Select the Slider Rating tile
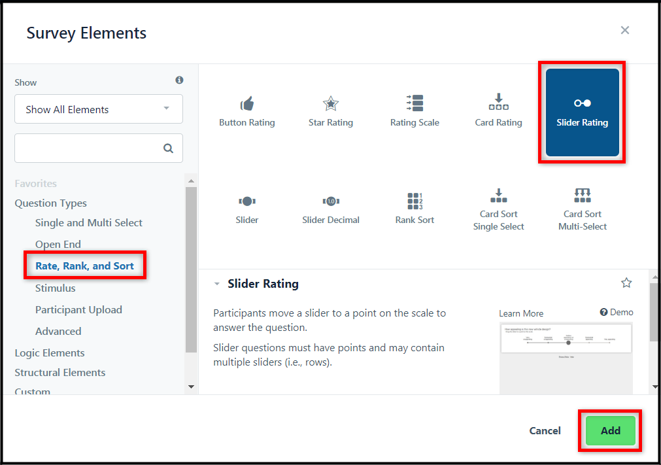 [582, 112]
